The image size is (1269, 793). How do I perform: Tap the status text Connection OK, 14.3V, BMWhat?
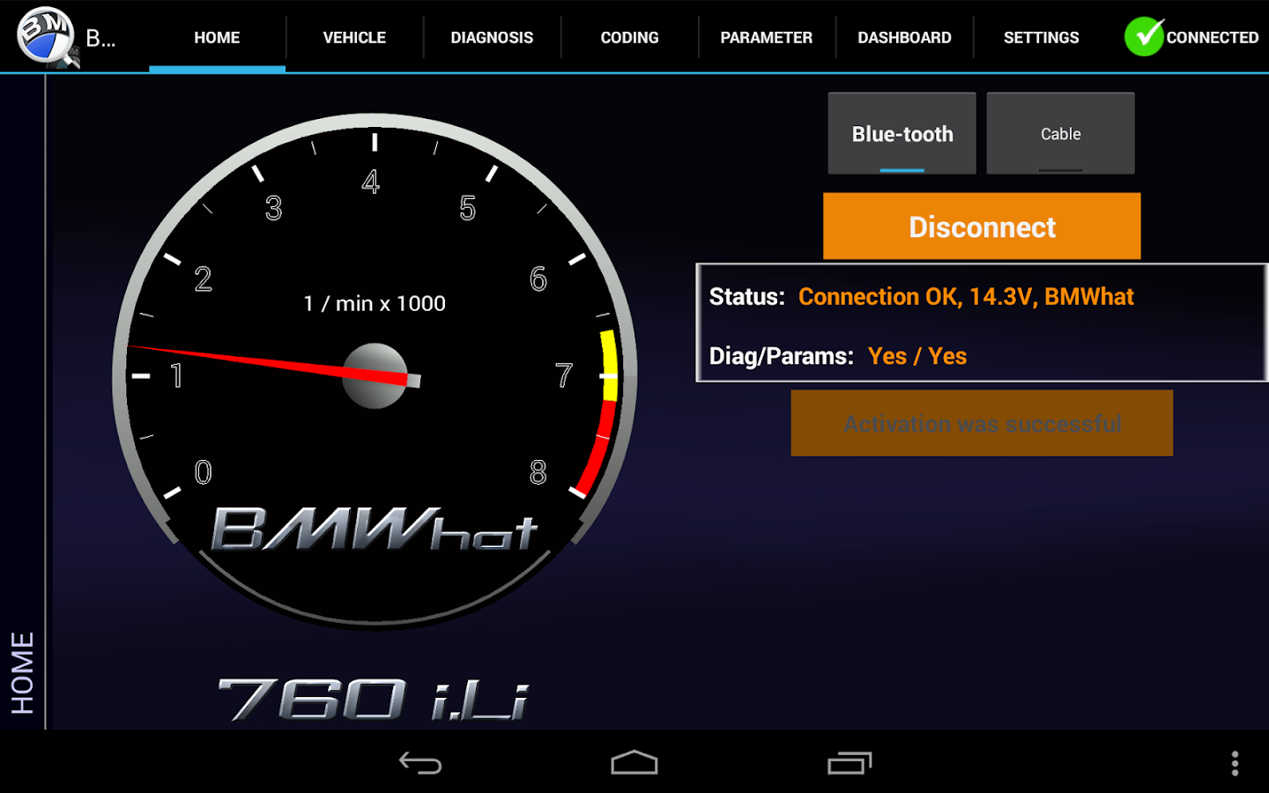click(x=966, y=297)
